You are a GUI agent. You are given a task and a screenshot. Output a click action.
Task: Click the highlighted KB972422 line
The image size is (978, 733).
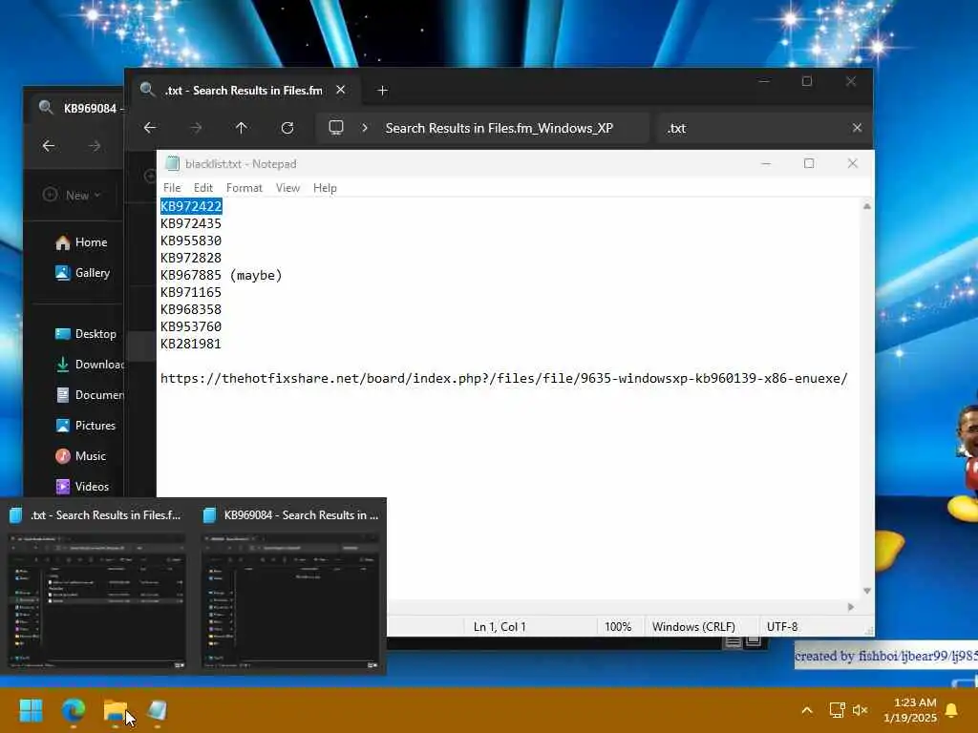191,206
